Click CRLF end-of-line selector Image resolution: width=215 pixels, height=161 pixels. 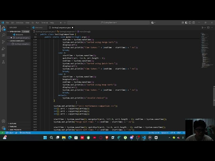tap(179, 133)
